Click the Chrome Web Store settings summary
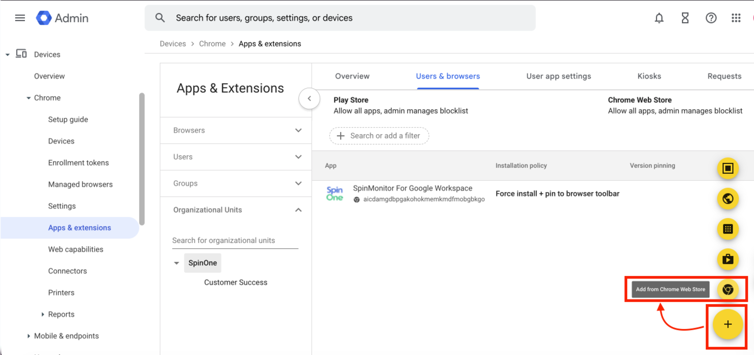This screenshot has height=355, width=754. tap(675, 105)
